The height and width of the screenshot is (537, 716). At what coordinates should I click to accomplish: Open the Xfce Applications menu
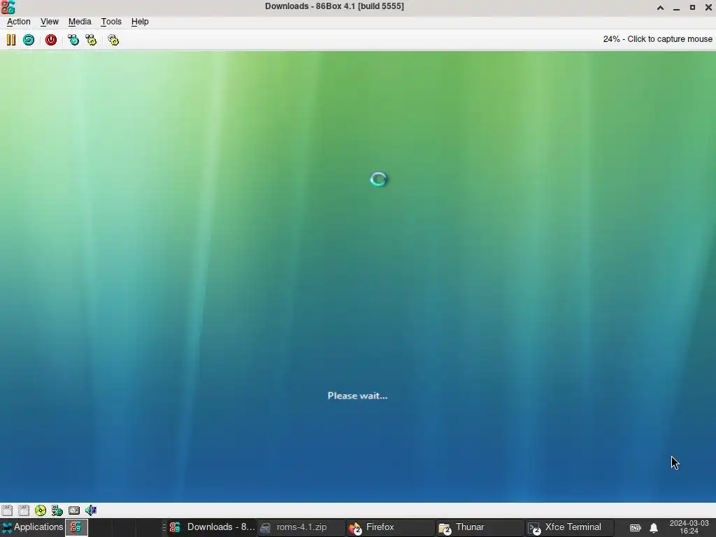click(32, 527)
